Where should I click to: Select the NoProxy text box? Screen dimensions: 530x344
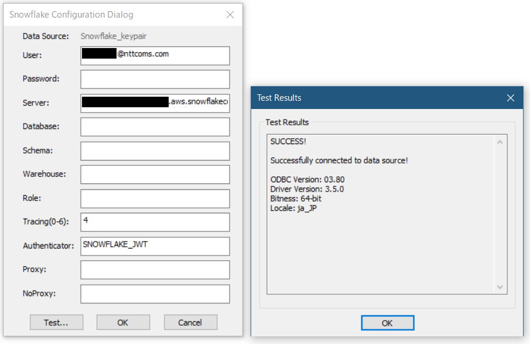click(155, 294)
